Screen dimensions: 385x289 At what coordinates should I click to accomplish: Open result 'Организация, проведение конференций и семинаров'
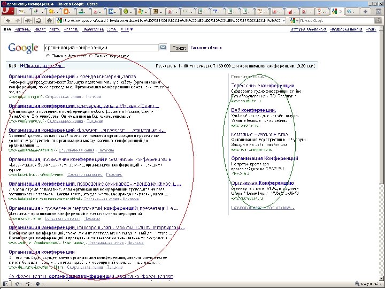click(x=90, y=159)
